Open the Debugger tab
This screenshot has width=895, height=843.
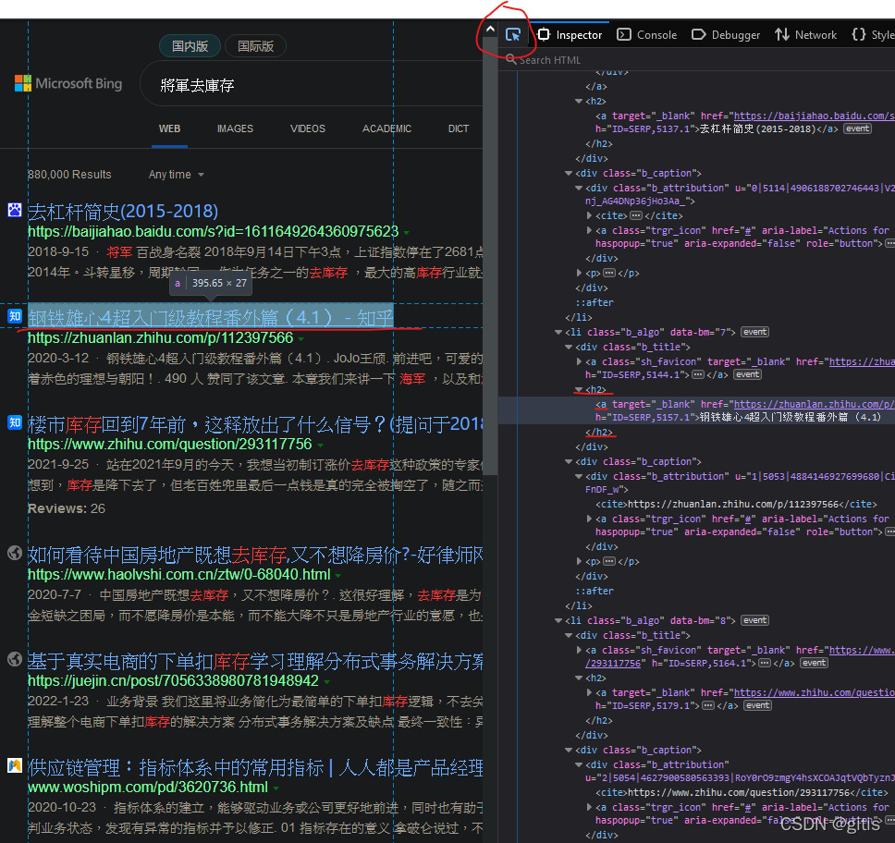[726, 35]
